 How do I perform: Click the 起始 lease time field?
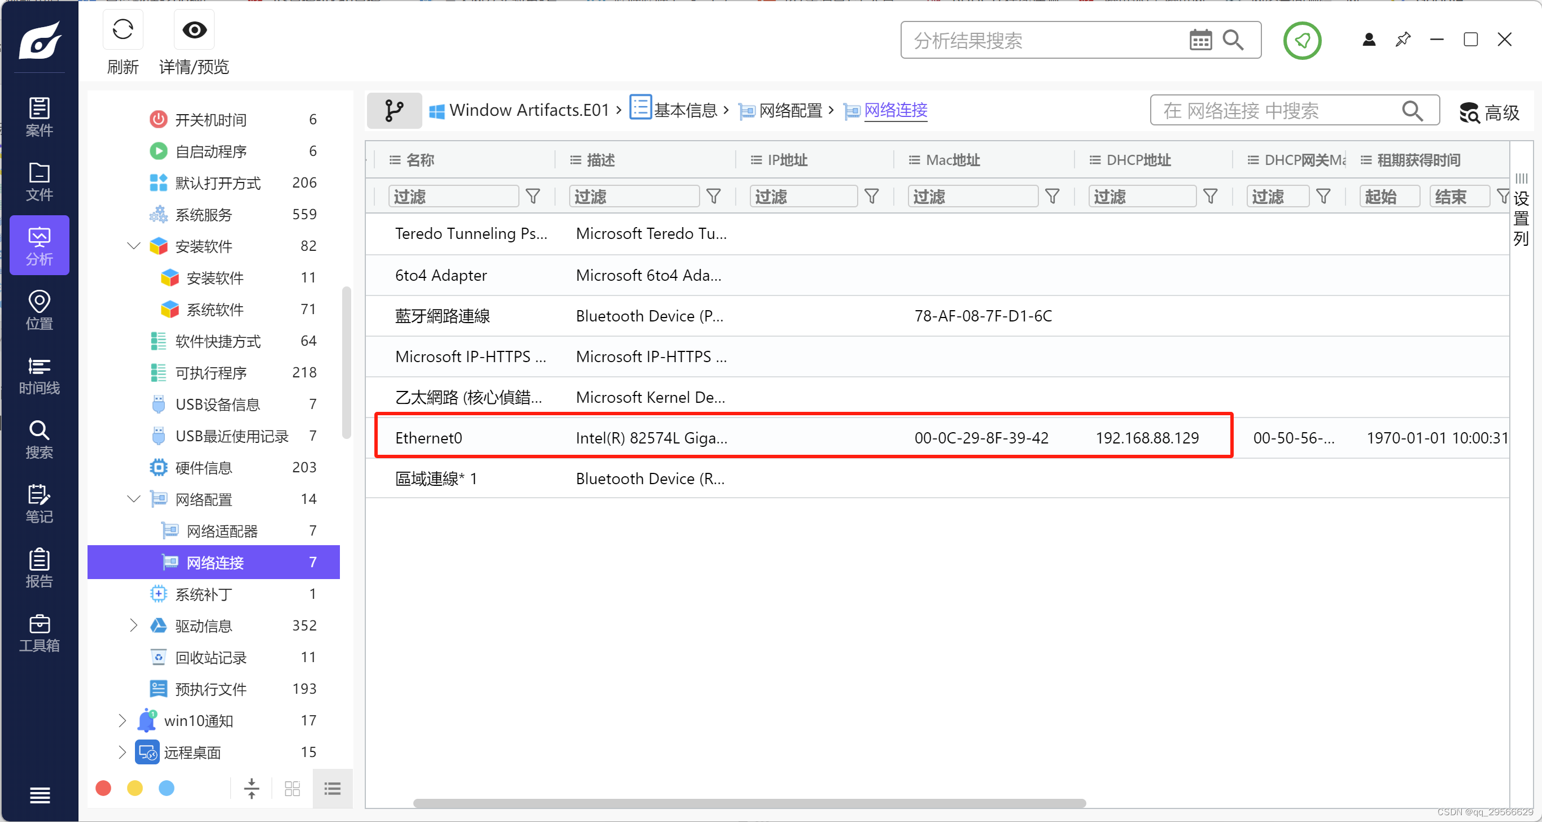tap(1390, 197)
